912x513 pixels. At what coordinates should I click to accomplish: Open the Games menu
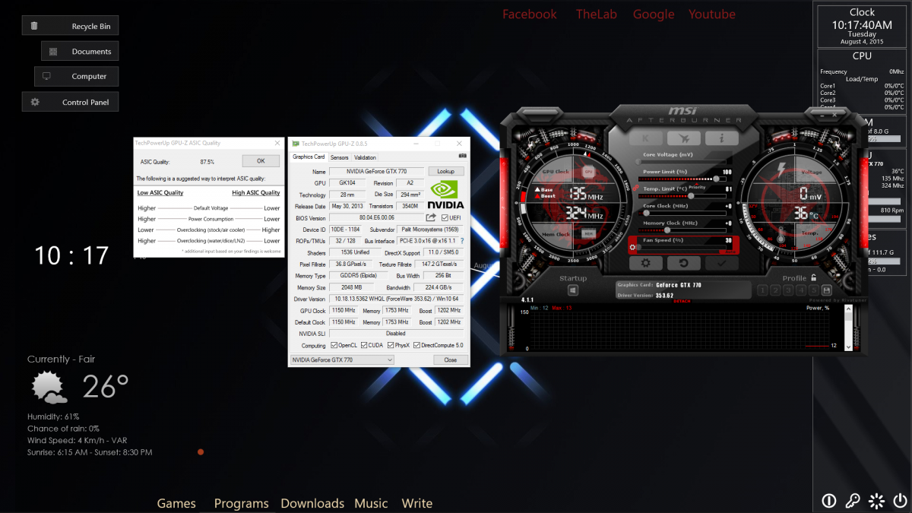pos(176,503)
